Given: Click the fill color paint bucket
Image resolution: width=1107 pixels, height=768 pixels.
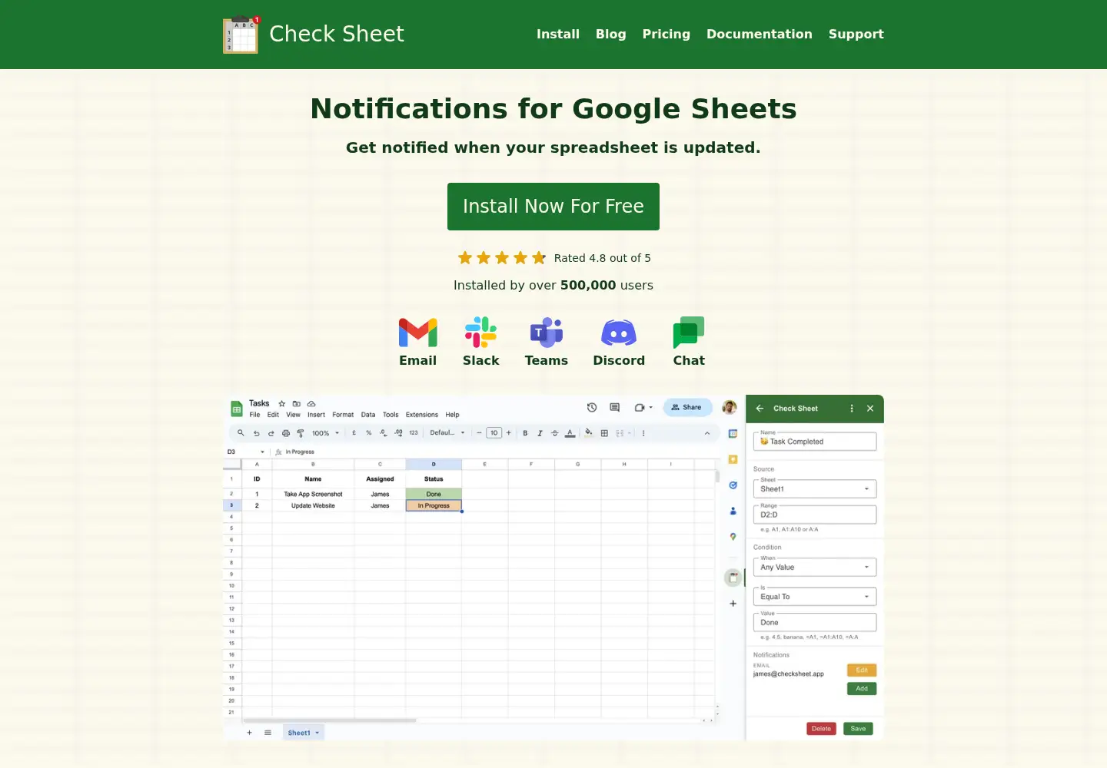Looking at the screenshot, I should click(588, 433).
